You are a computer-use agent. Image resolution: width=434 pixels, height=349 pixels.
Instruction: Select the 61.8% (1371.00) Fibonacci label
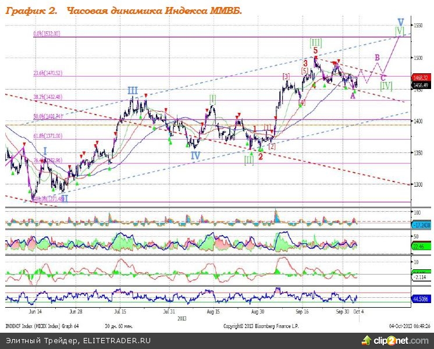47,136
